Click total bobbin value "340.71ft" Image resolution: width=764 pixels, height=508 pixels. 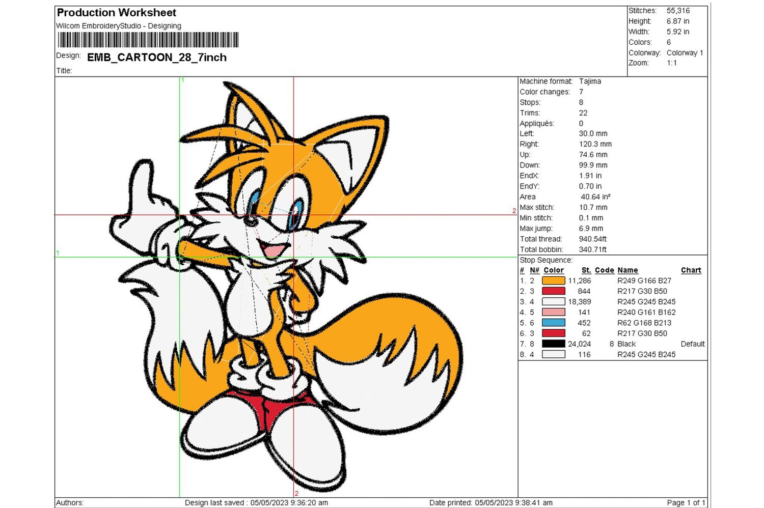tap(593, 250)
